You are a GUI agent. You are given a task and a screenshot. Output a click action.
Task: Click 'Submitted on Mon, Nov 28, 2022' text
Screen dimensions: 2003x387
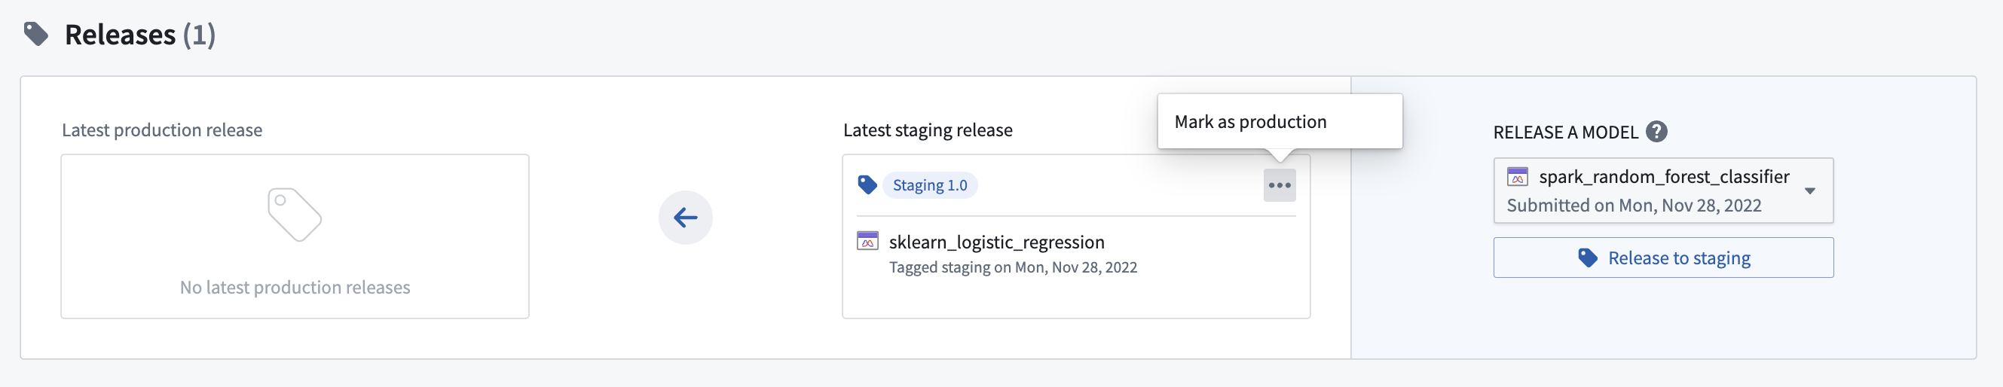pyautogui.click(x=1634, y=206)
